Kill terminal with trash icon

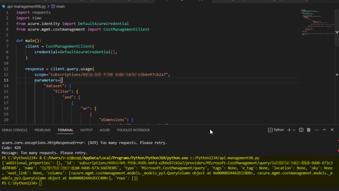click(309, 130)
